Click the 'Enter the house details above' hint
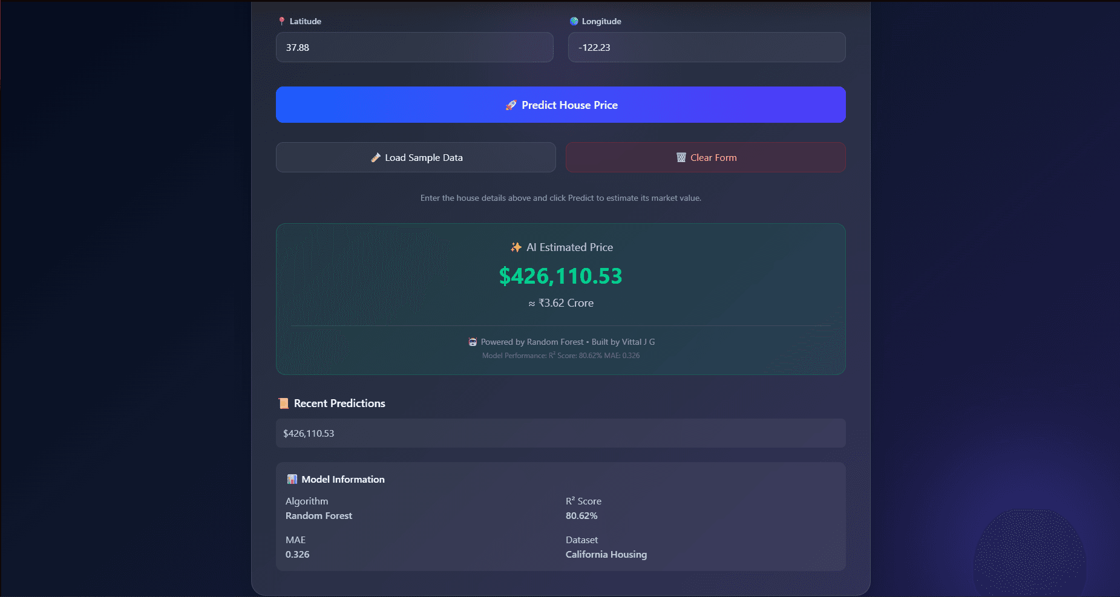Screen dimensions: 1120x597 pyautogui.click(x=561, y=198)
